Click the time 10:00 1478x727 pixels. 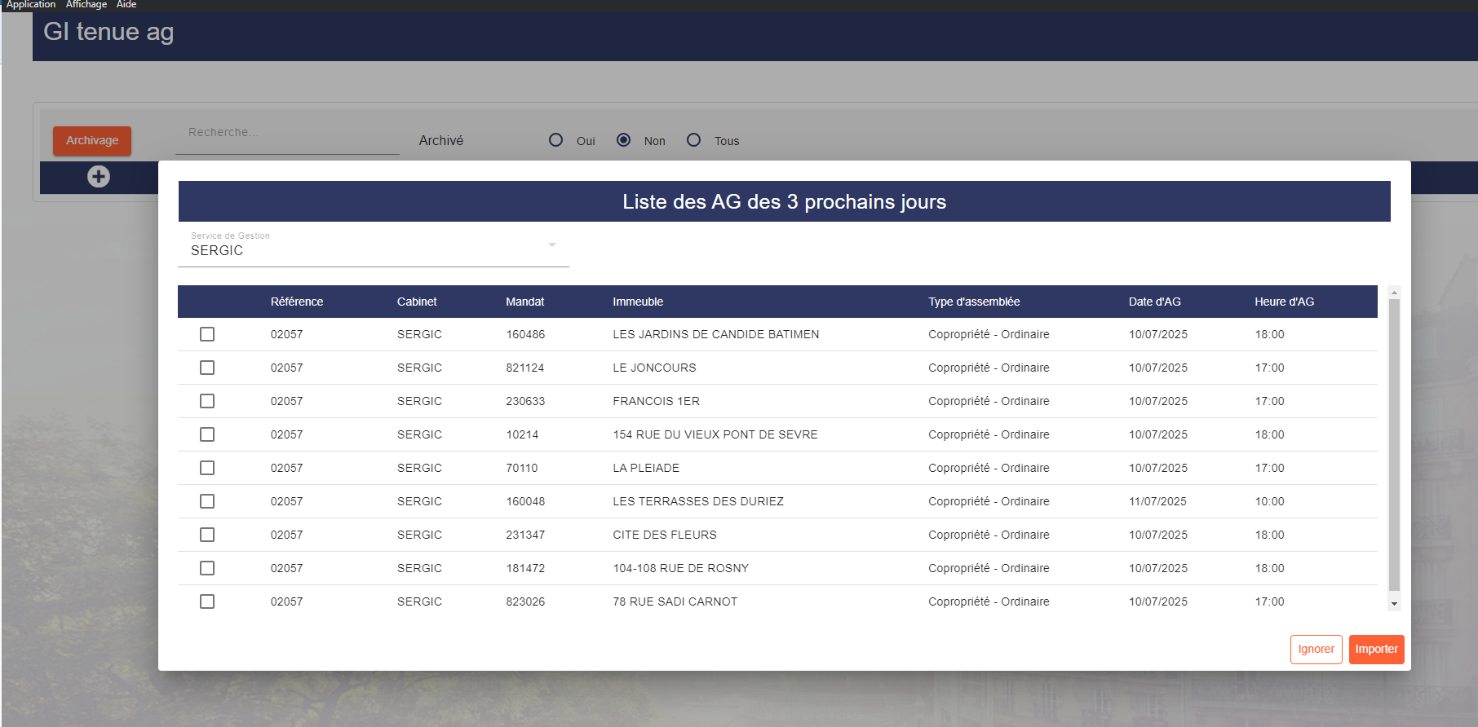tap(1269, 501)
